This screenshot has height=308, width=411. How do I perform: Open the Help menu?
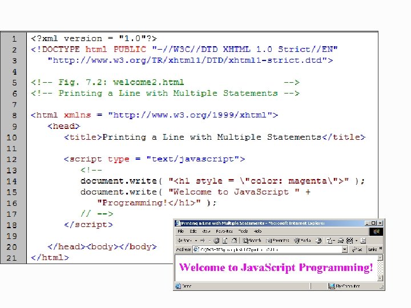pos(257,231)
